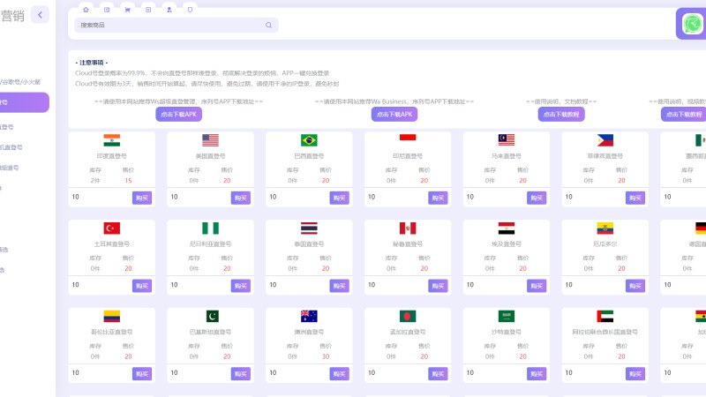The height and width of the screenshot is (397, 706).
Task: Open the user profile icon tab
Action: point(169,10)
